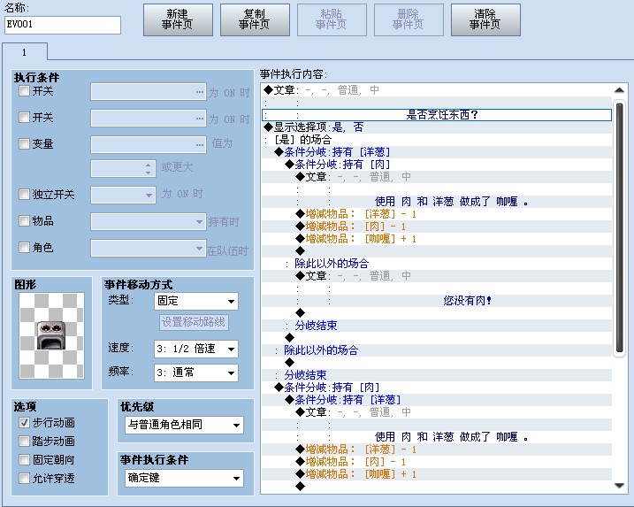Select the 您没有肉! message line

click(x=437, y=301)
